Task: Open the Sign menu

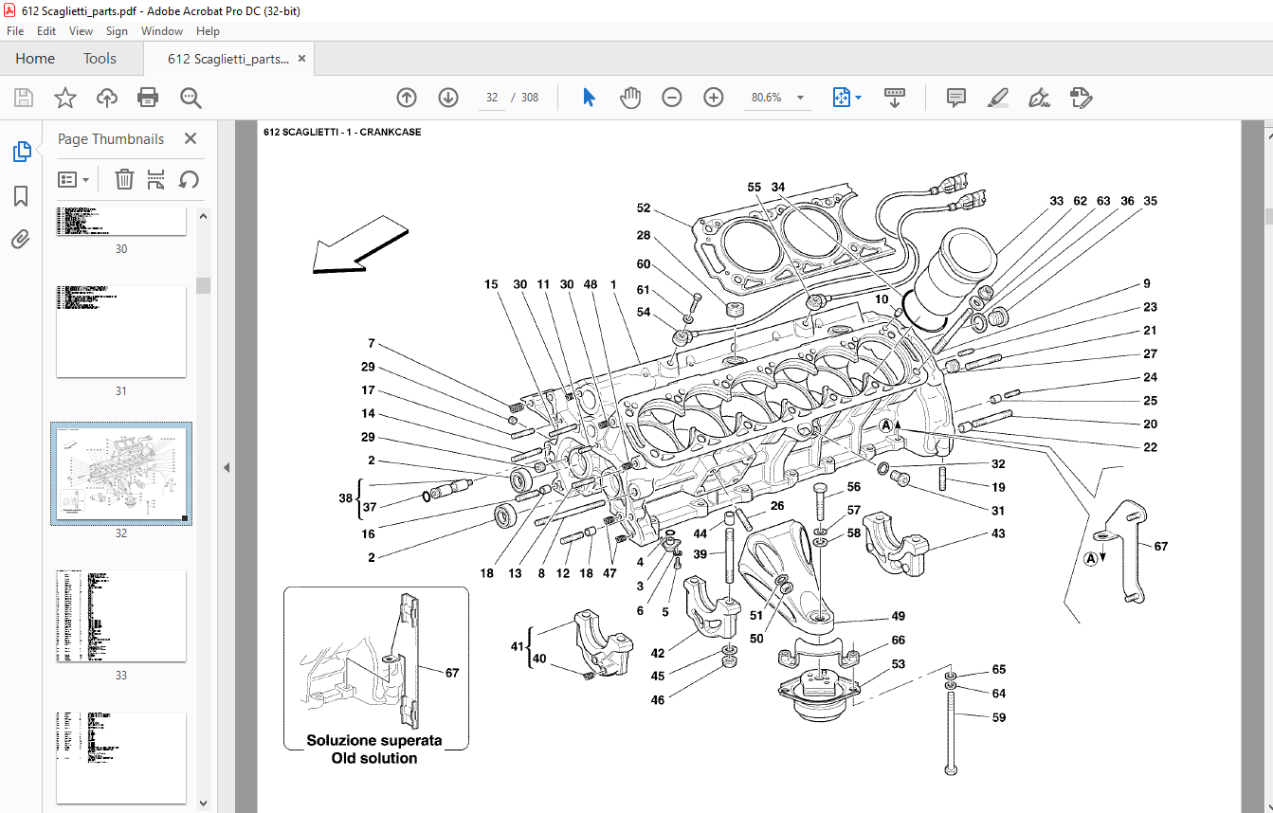Action: (117, 31)
